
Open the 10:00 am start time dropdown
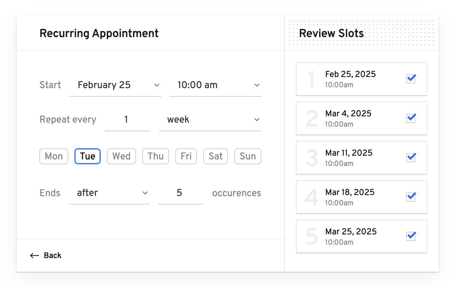(x=215, y=85)
